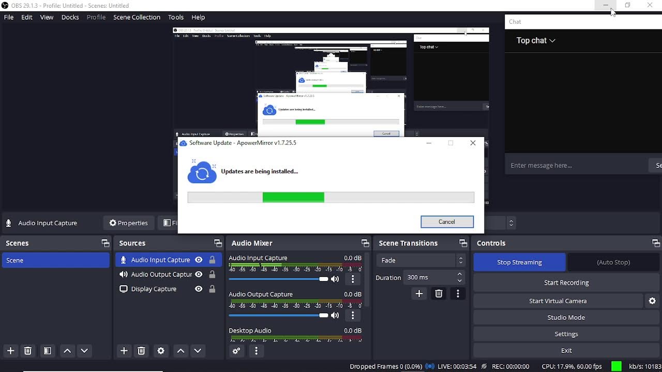
Task: Move scene down arrow in Scenes panel
Action: [84, 351]
